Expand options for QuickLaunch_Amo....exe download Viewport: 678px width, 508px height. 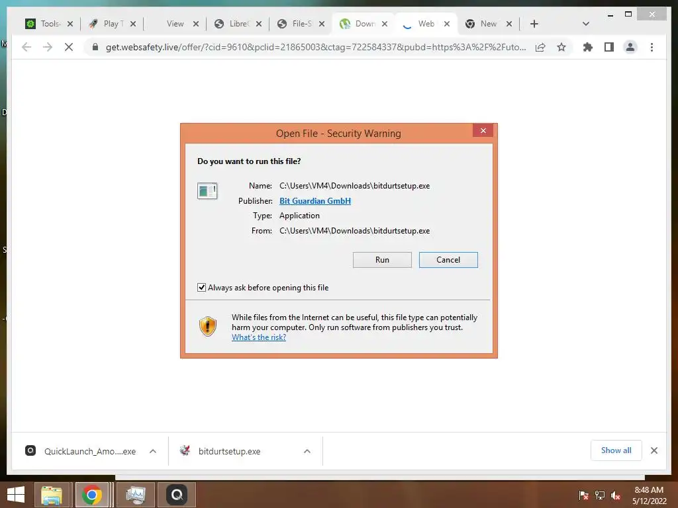coord(153,451)
